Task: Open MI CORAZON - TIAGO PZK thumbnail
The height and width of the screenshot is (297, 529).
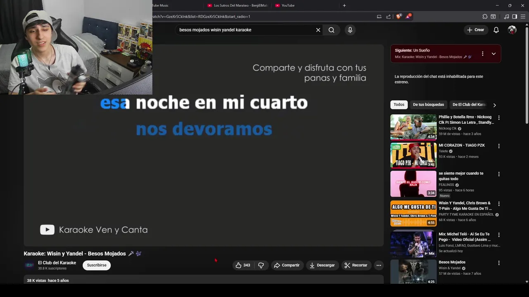Action: [x=413, y=156]
